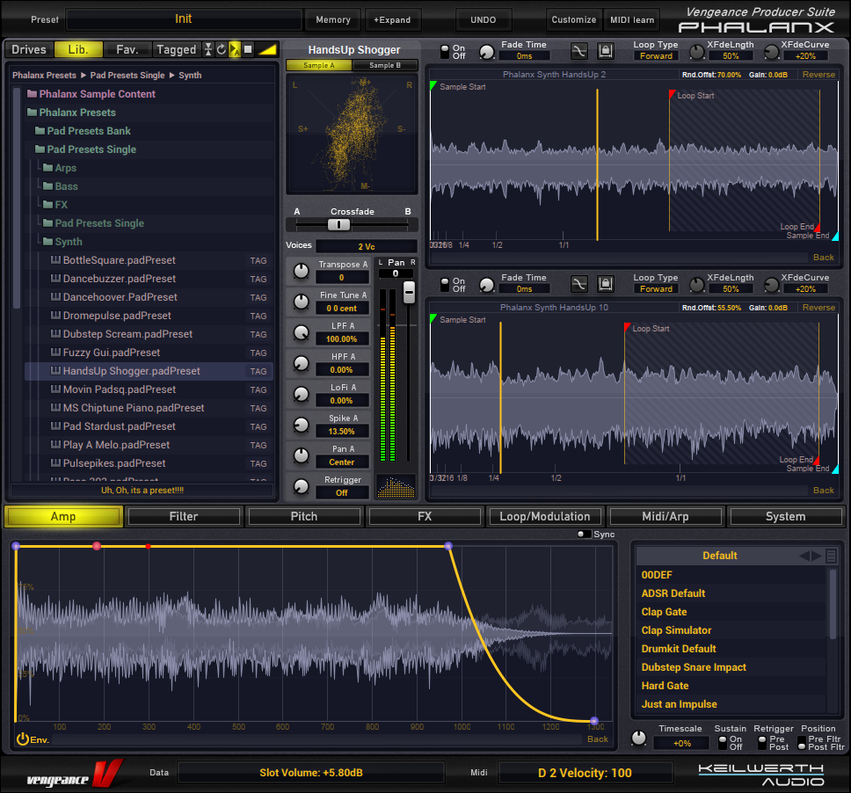This screenshot has height=793, width=851.
Task: Expand the Bass folder
Action: pyautogui.click(x=47, y=186)
